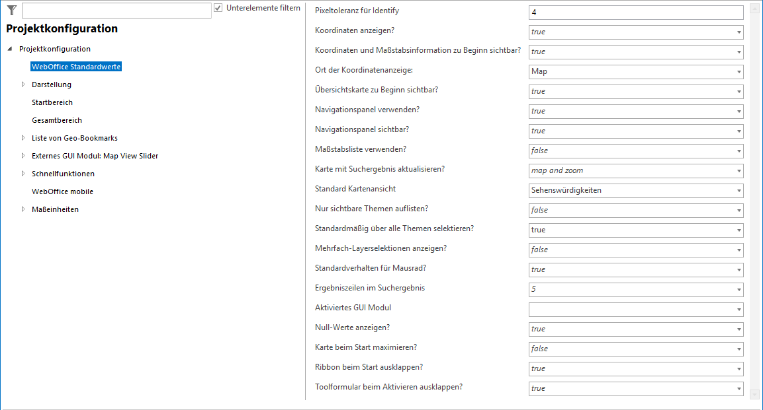The image size is (763, 410).
Task: Select the Startbereich tree item
Action: click(52, 102)
